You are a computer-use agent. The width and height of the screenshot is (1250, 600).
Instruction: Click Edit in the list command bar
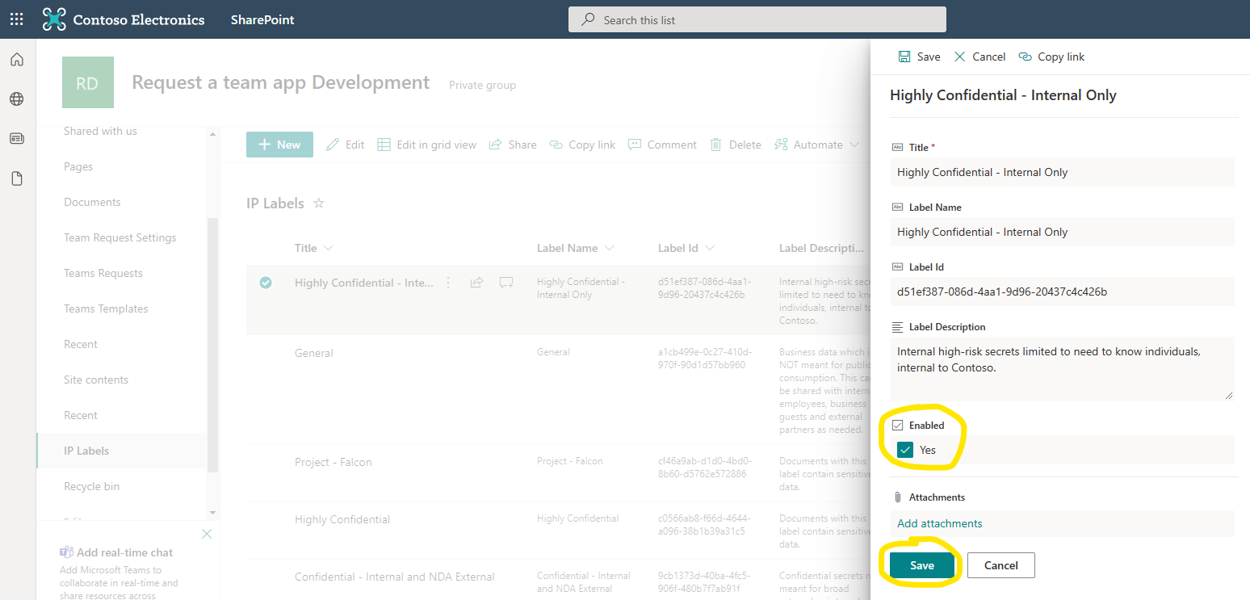[x=345, y=145]
